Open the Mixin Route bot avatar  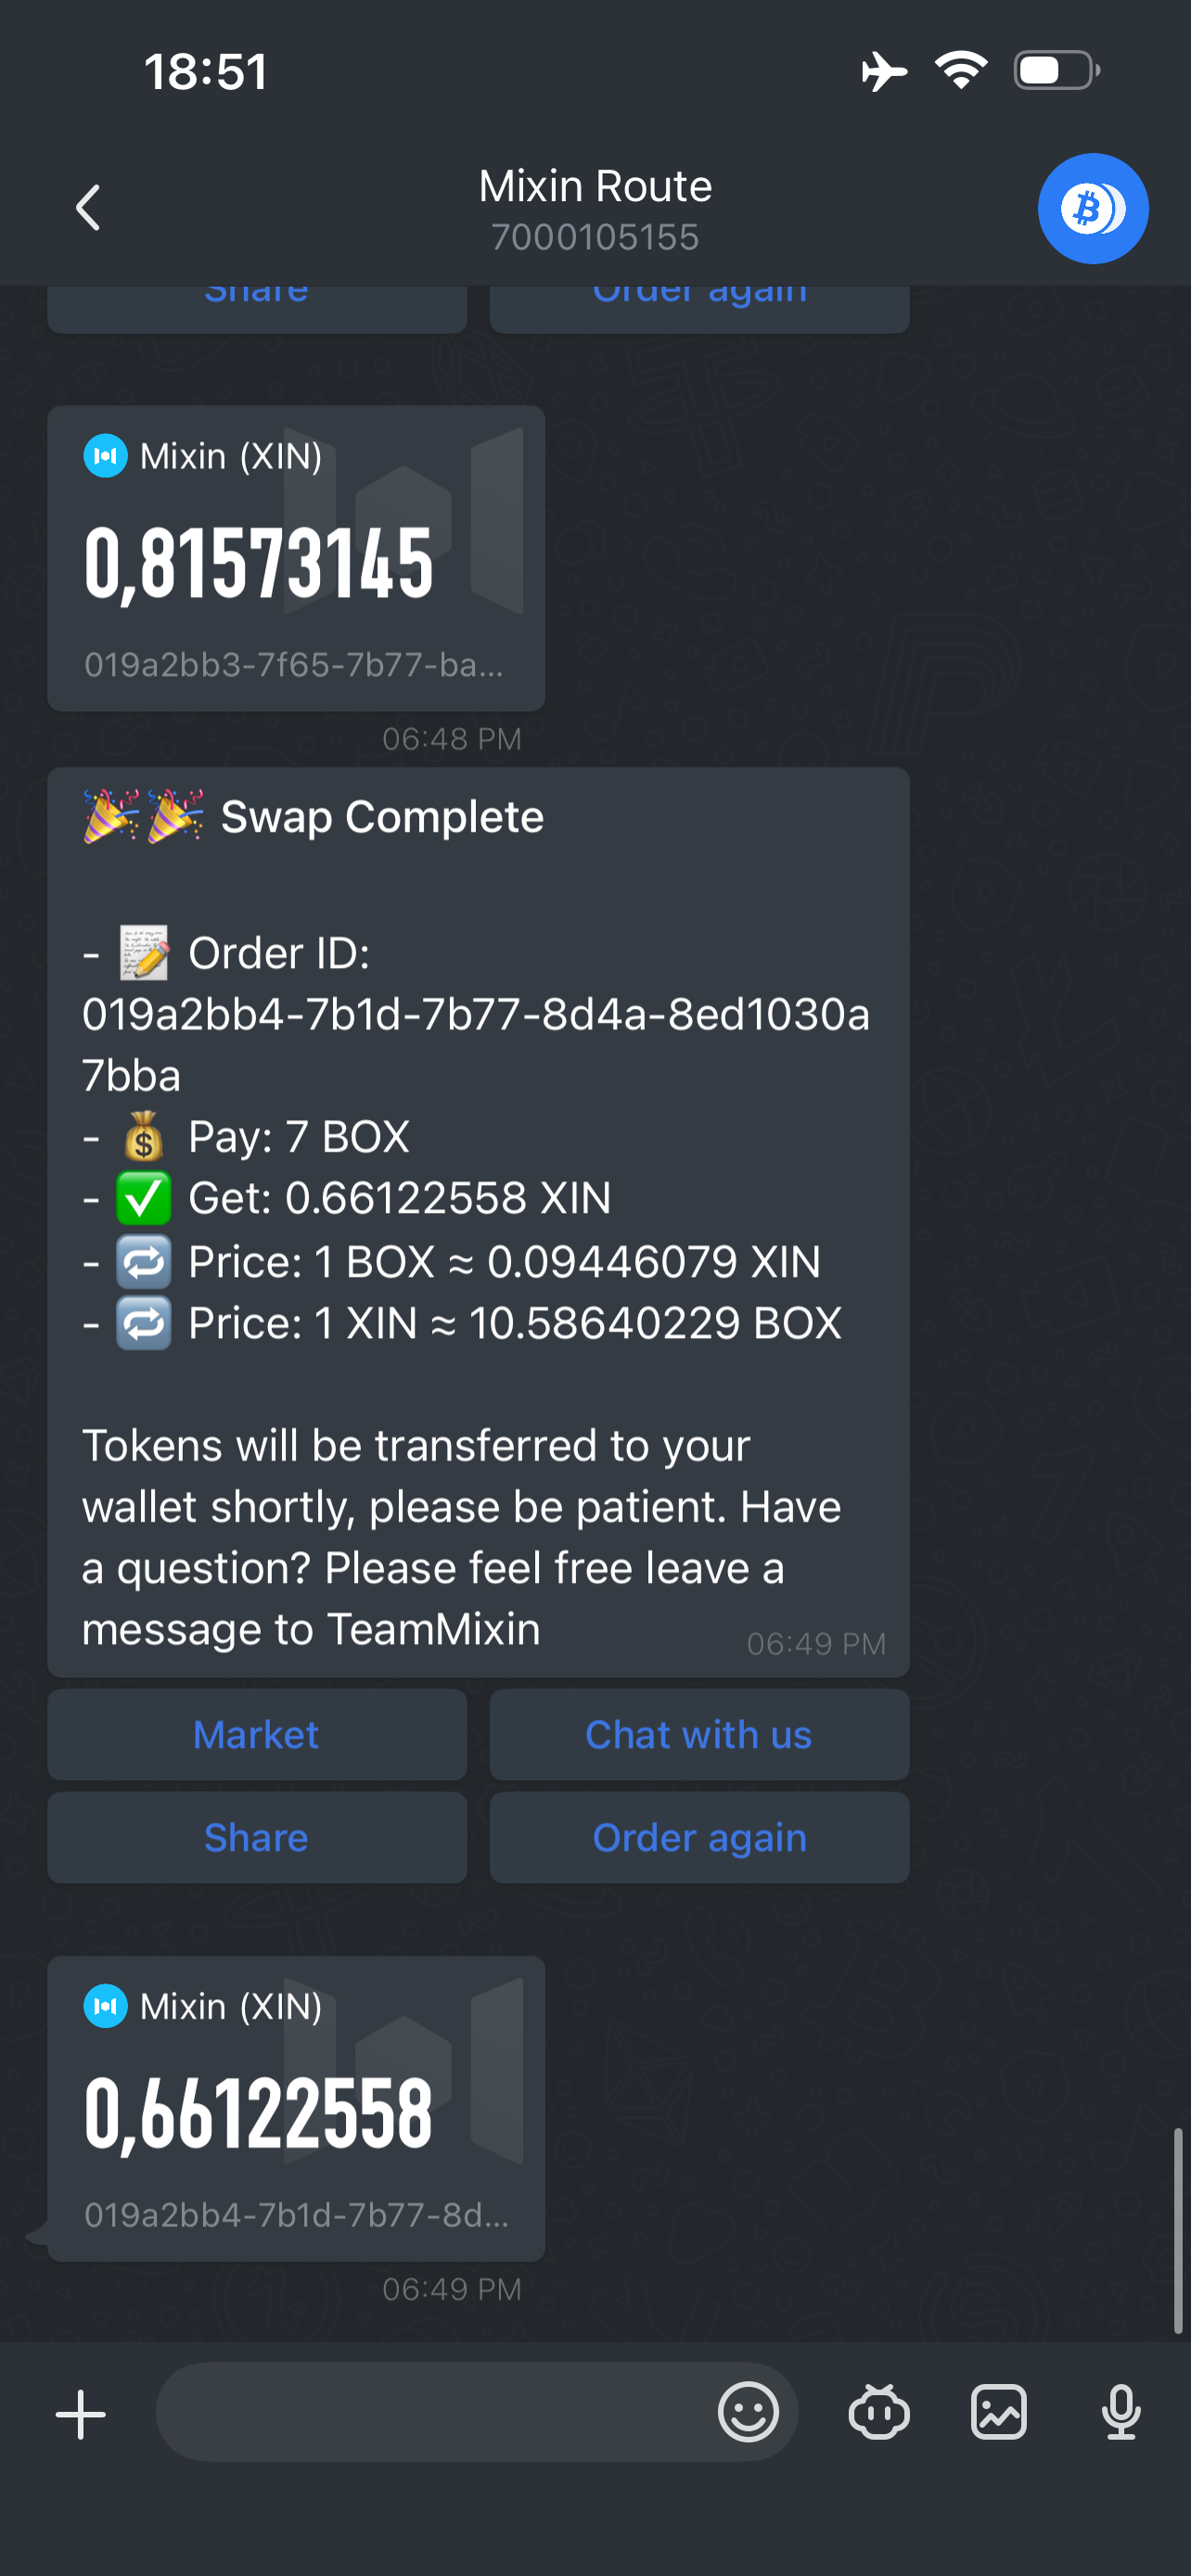coord(1092,208)
